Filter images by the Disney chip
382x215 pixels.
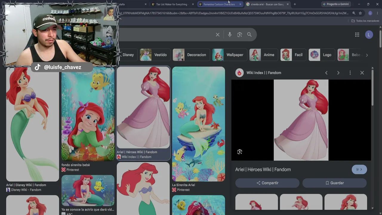tap(128, 55)
